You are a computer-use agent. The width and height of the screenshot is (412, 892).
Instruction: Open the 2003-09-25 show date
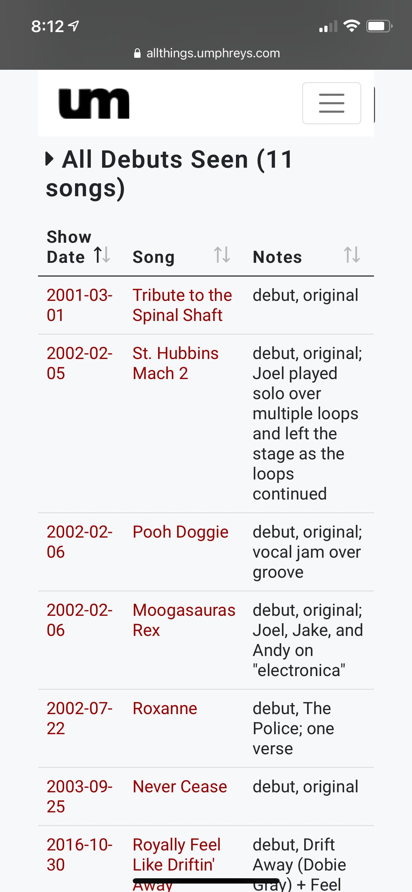coord(79,796)
